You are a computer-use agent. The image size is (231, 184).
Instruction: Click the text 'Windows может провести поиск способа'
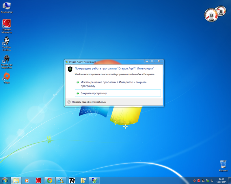click(x=115, y=74)
